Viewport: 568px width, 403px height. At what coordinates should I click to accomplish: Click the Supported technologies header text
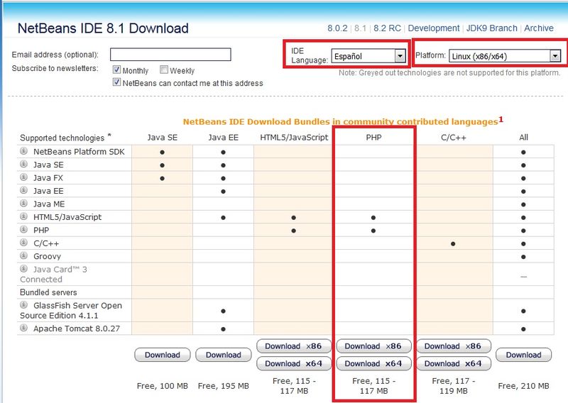click(62, 138)
